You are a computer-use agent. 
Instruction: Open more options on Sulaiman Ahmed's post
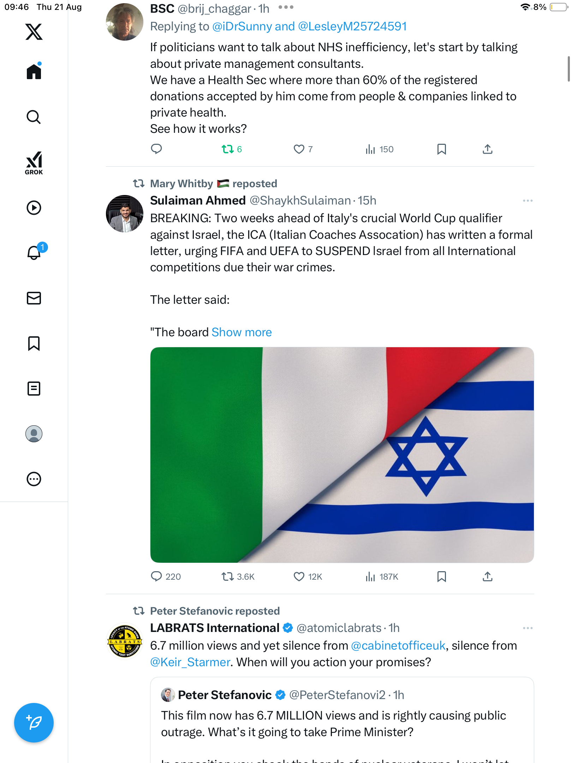[x=528, y=201]
